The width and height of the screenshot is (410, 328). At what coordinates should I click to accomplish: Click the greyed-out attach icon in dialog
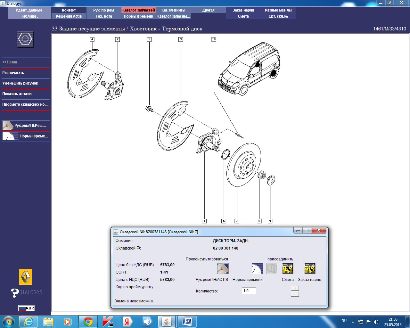(272, 268)
